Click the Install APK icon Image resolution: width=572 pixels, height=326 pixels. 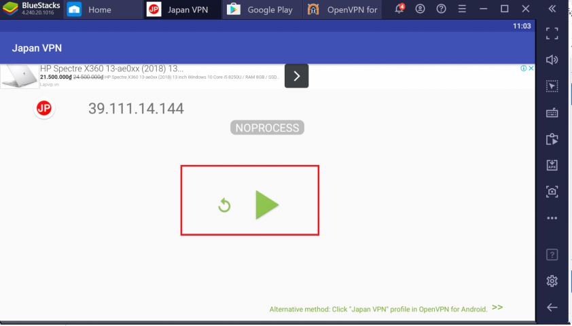pyautogui.click(x=552, y=165)
